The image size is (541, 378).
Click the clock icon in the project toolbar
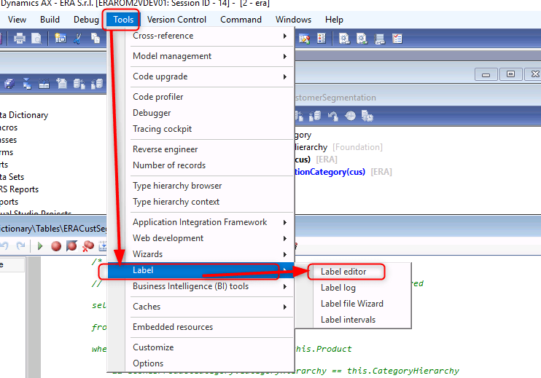click(x=351, y=116)
